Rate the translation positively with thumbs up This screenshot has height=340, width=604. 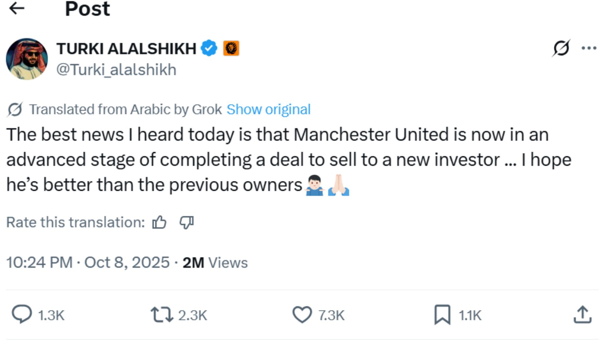[160, 222]
